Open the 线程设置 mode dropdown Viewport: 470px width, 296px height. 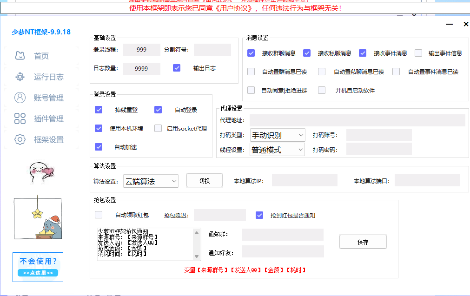click(x=278, y=150)
